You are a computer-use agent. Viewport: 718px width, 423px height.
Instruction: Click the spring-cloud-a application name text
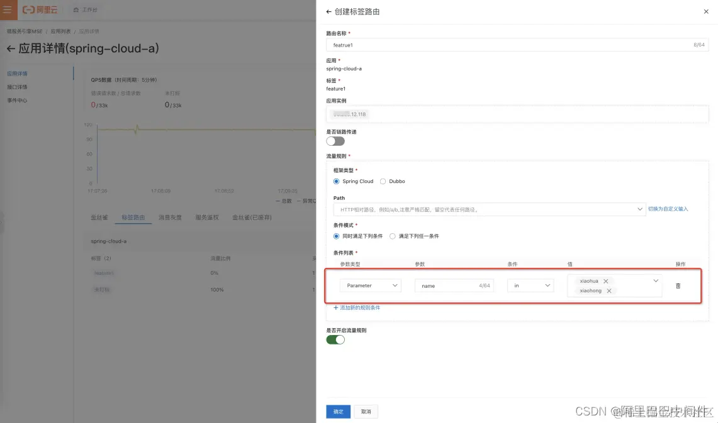[x=344, y=69]
